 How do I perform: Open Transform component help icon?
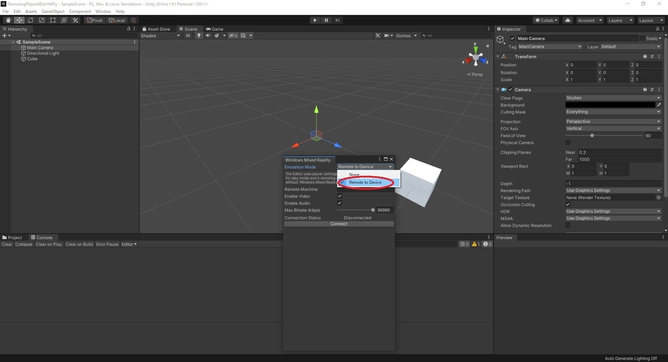[645, 56]
